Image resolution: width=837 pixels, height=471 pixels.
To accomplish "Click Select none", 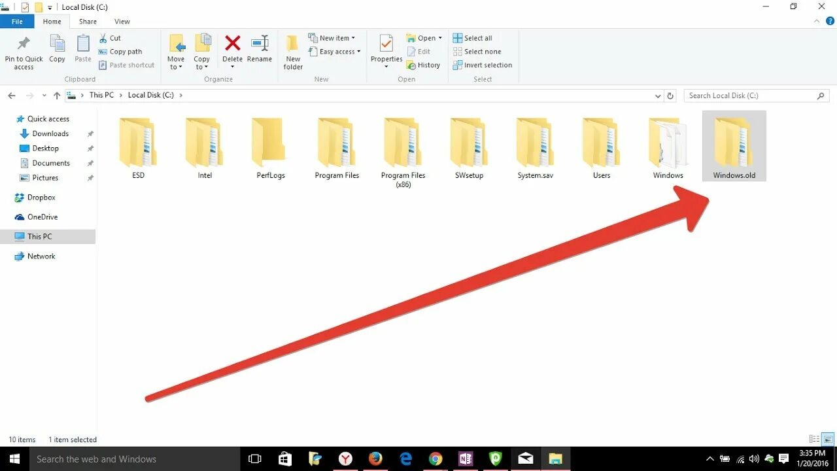I will click(x=477, y=52).
